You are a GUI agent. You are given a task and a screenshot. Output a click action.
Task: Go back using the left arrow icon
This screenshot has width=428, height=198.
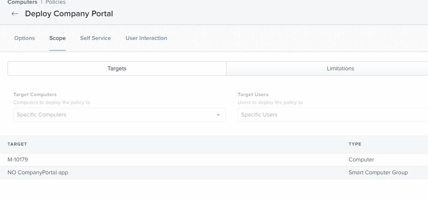coord(15,14)
